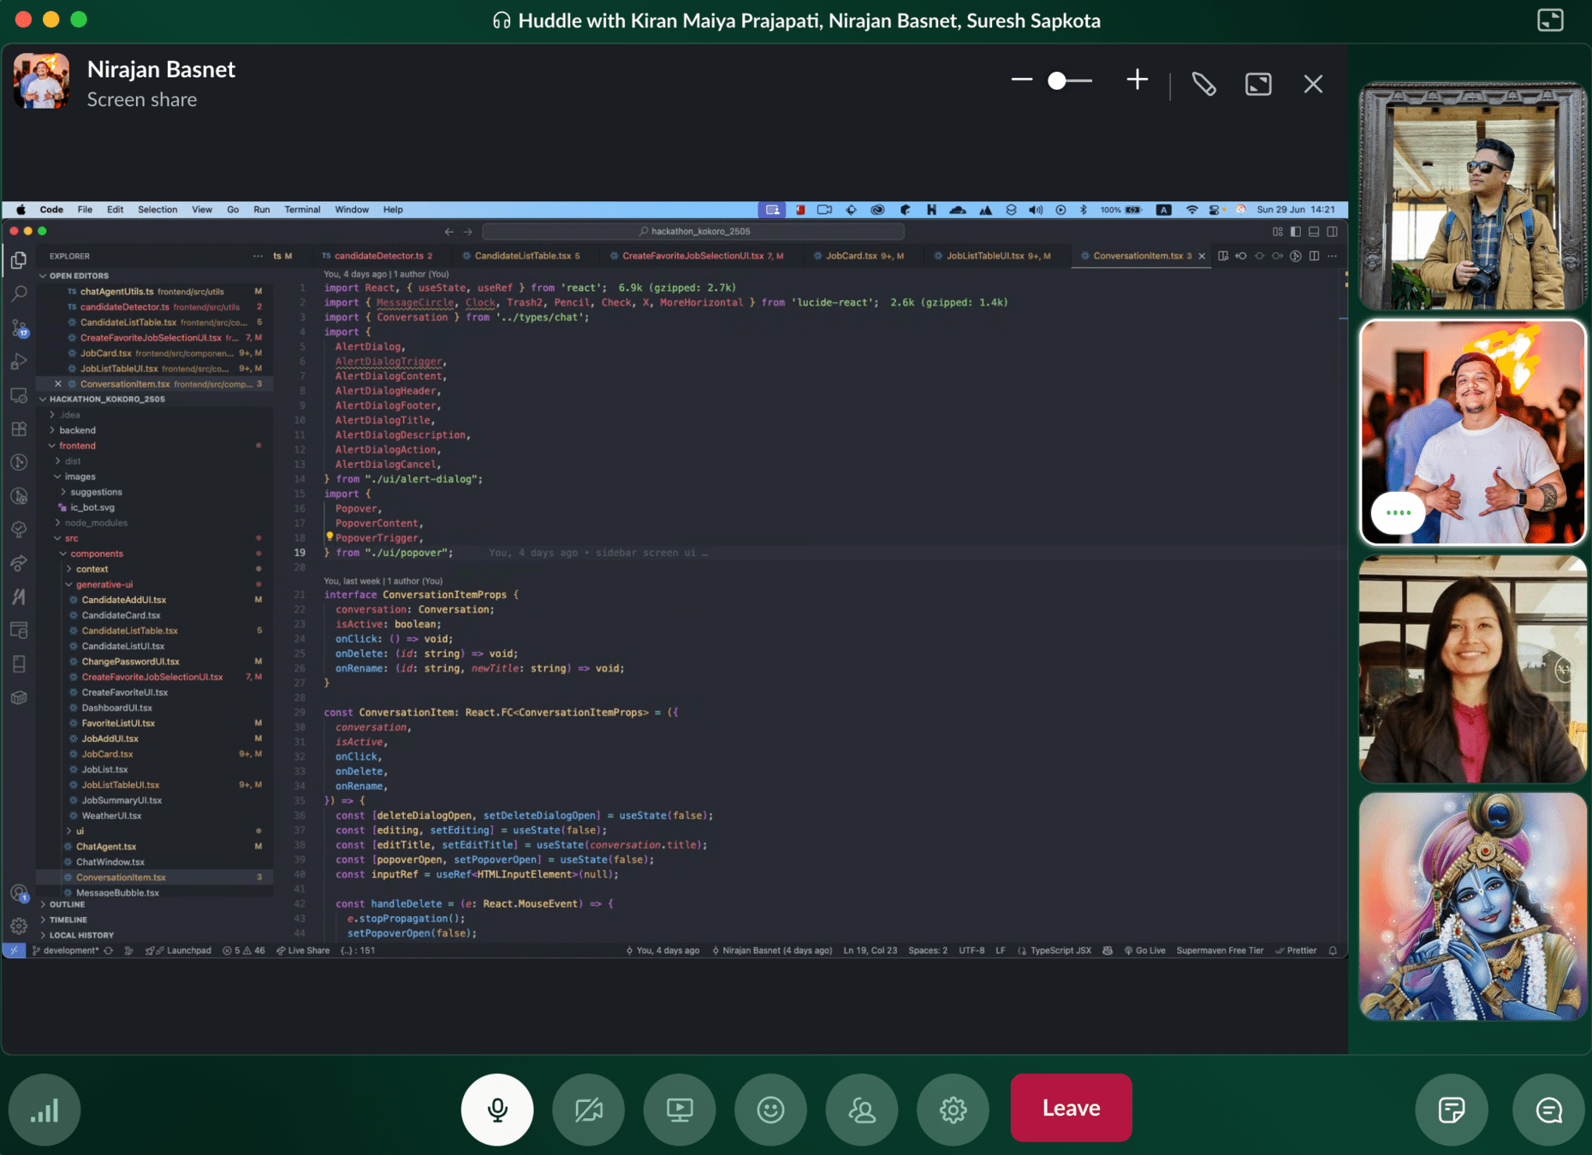Show the network connection quality indicator
The height and width of the screenshot is (1155, 1592).
coord(45,1109)
